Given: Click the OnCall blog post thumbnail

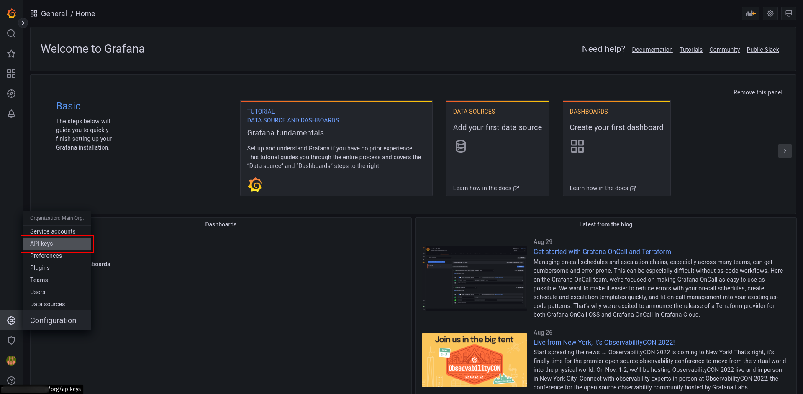Looking at the screenshot, I should click(474, 278).
